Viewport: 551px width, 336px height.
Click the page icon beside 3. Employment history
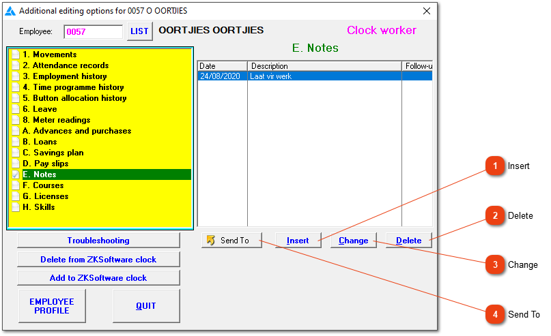(16, 76)
